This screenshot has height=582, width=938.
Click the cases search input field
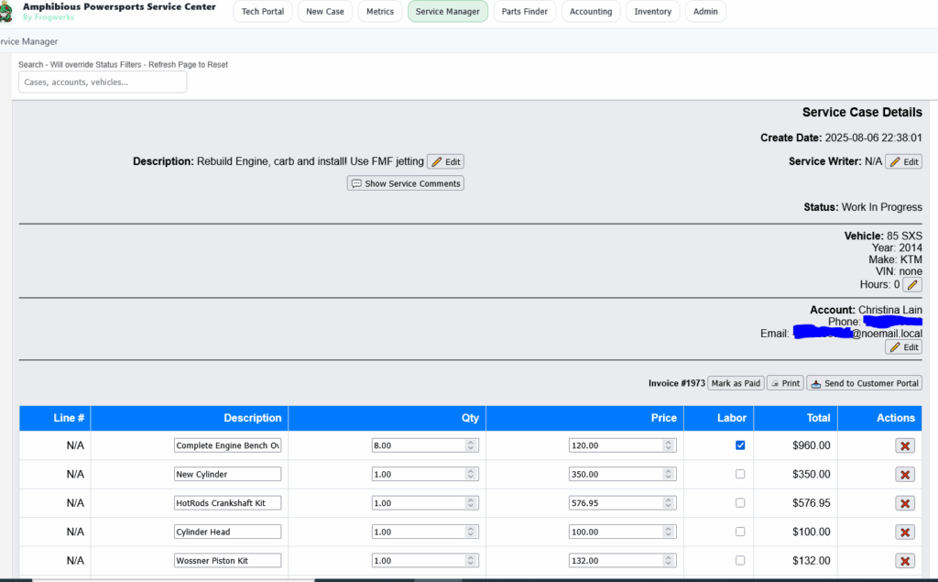tap(103, 82)
